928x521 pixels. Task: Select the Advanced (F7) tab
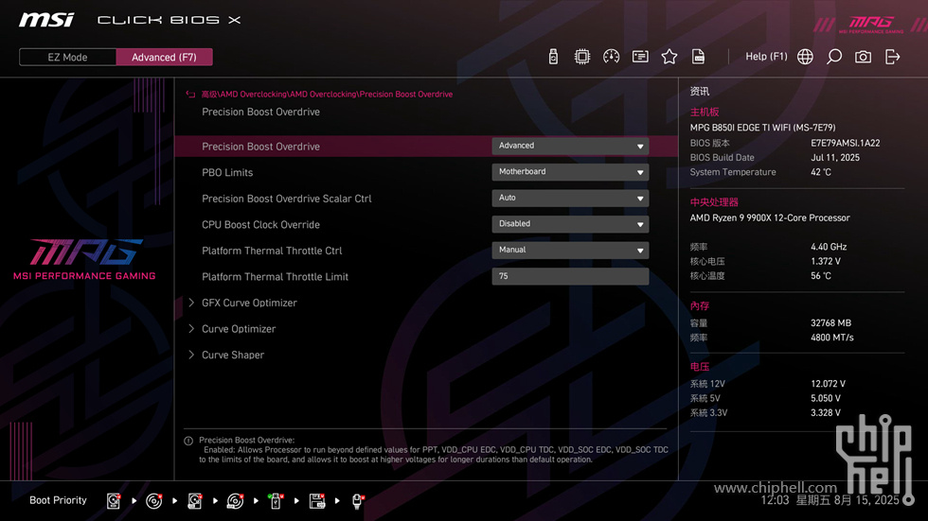point(164,58)
